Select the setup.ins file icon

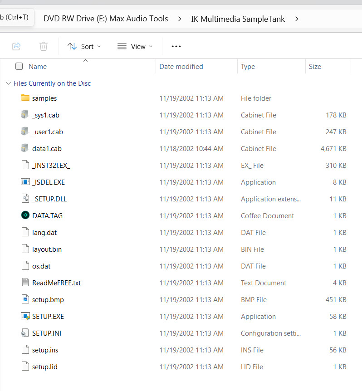(25, 349)
